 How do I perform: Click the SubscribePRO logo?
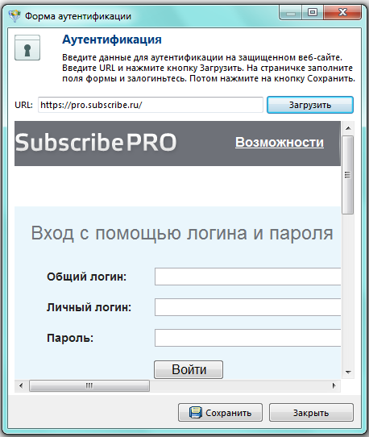click(x=96, y=143)
